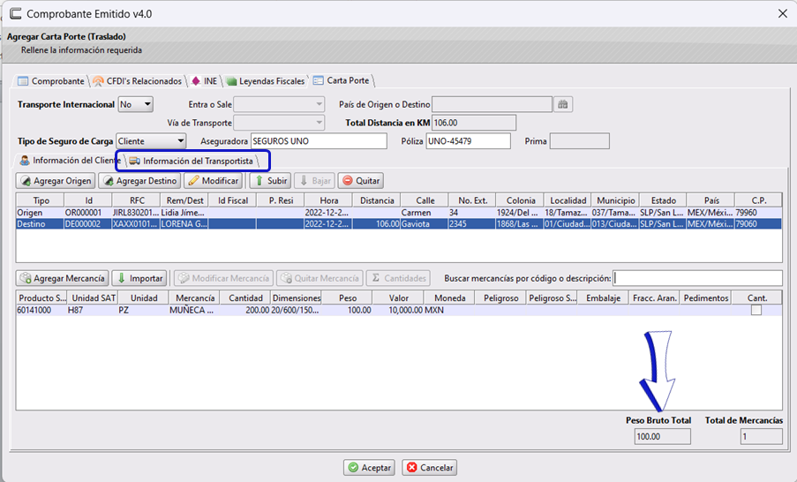Click the Modificar pencil button
Screen dimensions: 797x482
click(x=213, y=180)
